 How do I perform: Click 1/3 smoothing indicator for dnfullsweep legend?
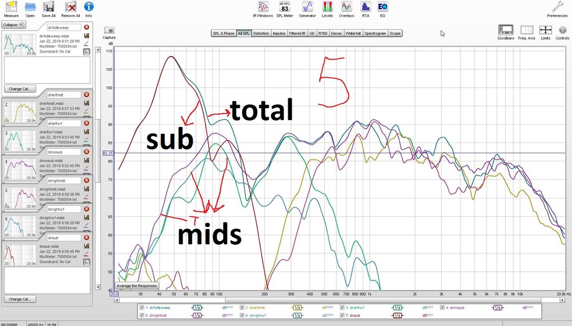tap(197, 308)
